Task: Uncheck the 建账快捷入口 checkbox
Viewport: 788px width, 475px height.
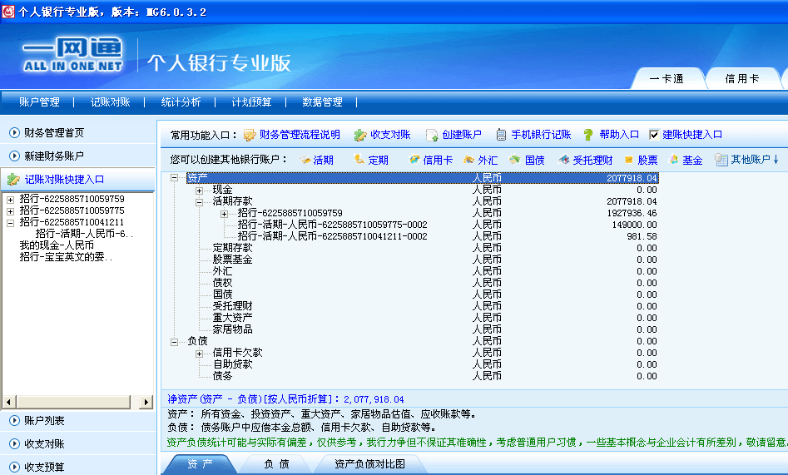Action: (x=654, y=135)
